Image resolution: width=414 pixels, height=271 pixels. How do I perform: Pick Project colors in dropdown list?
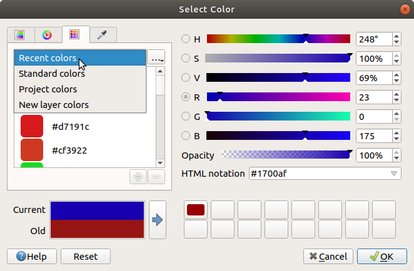pyautogui.click(x=48, y=89)
